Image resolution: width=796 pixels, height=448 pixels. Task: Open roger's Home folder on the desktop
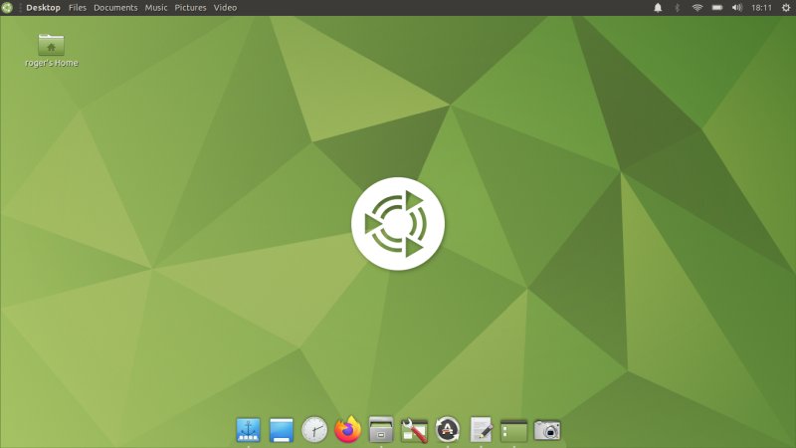click(x=52, y=51)
